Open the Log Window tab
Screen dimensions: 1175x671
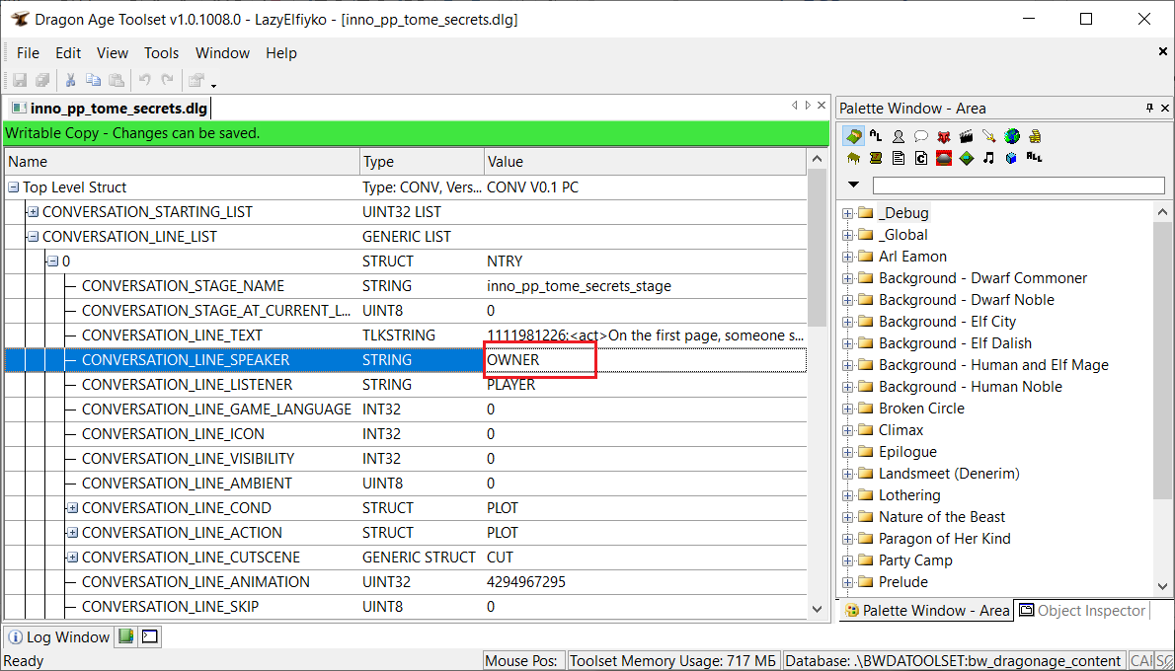[x=58, y=637]
